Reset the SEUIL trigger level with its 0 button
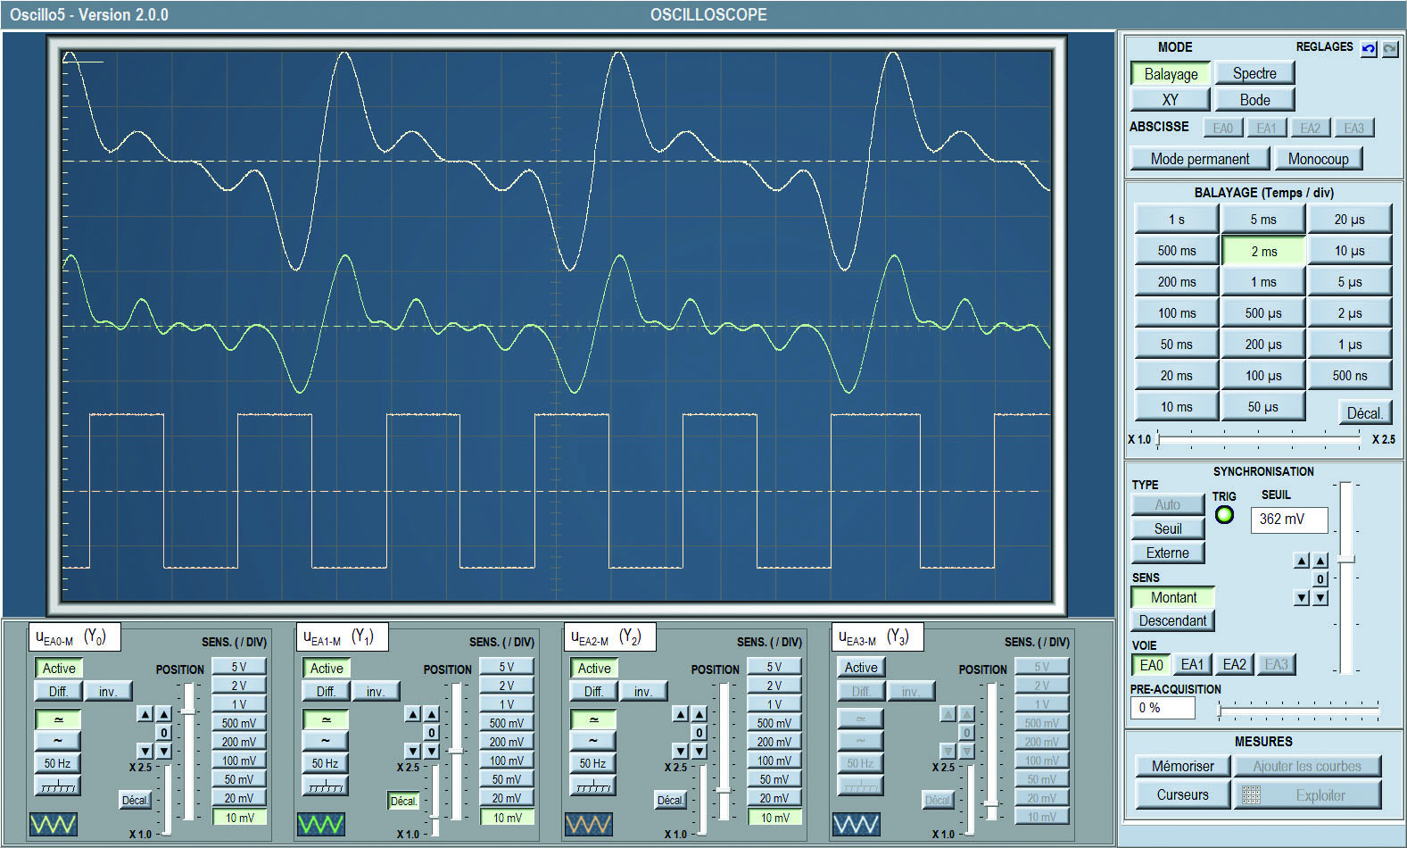 point(1320,579)
